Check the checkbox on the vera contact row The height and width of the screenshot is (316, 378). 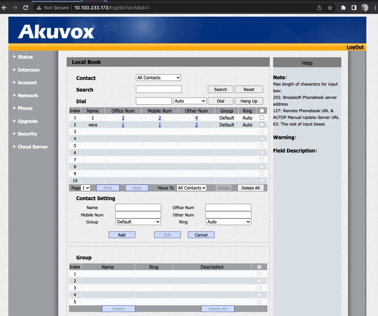(262, 125)
